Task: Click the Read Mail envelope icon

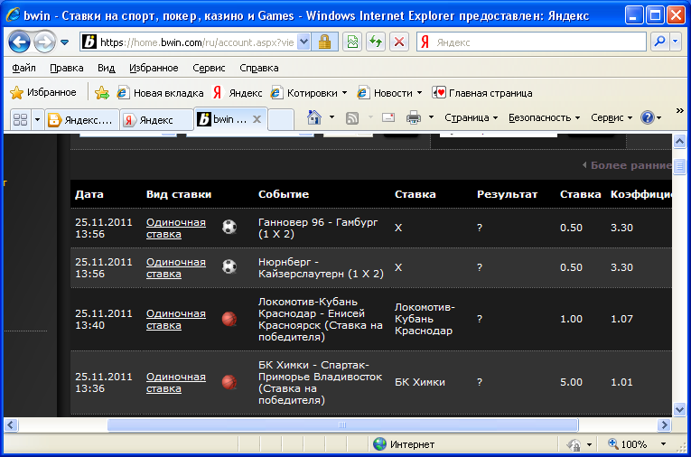Action: [x=388, y=117]
